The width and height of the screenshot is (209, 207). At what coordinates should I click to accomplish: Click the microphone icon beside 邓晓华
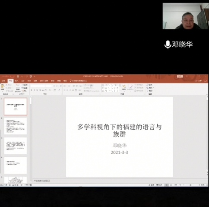(168, 45)
